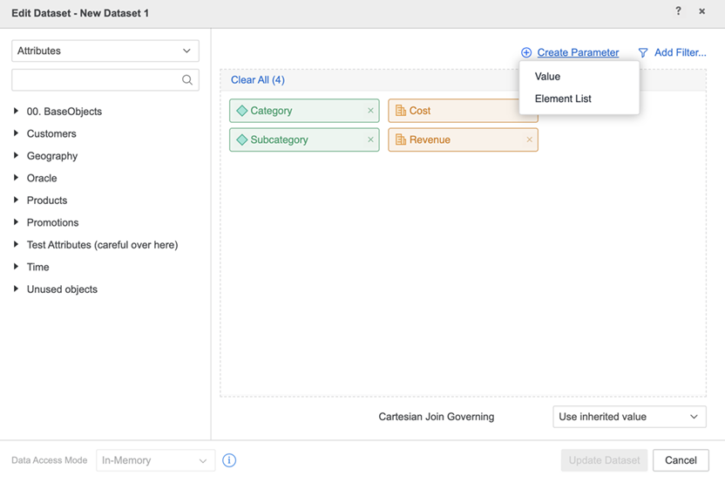
Task: Click the Add Filter funnel icon
Action: click(643, 53)
